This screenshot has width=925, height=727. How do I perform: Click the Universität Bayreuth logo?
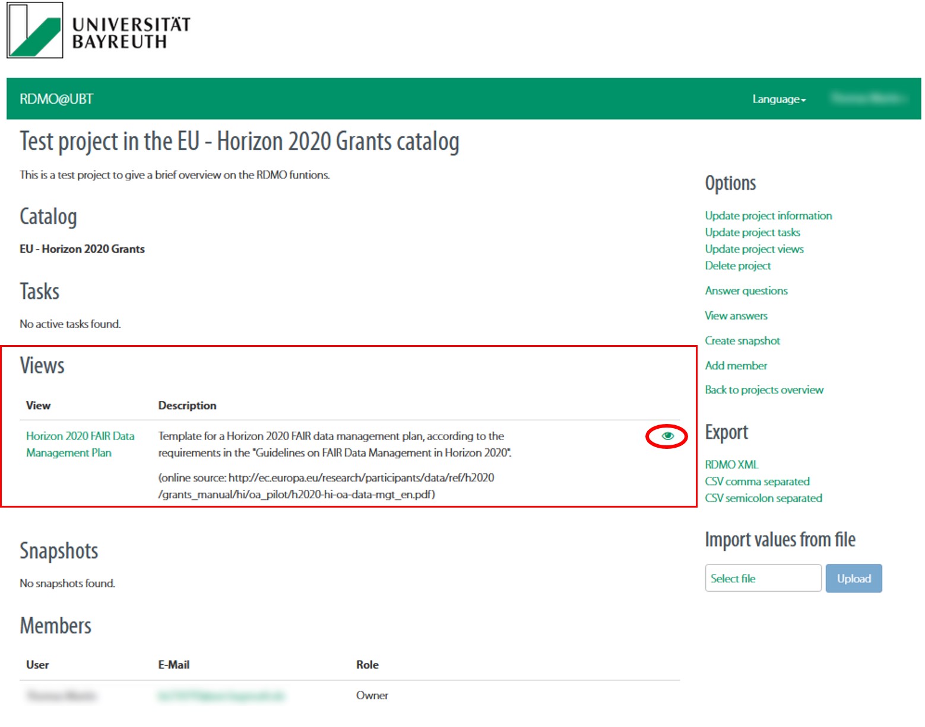99,30
